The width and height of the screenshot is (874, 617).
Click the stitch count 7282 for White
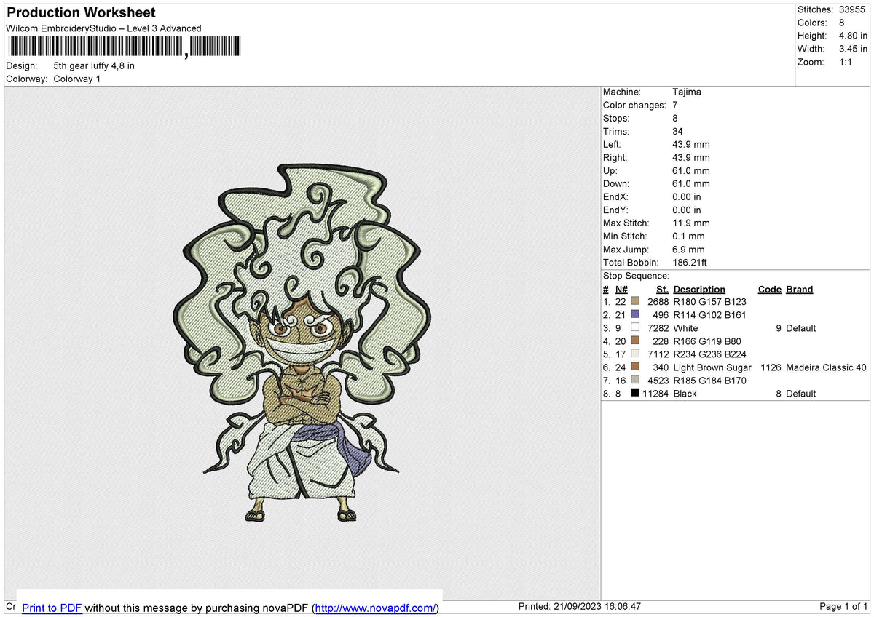pos(658,328)
